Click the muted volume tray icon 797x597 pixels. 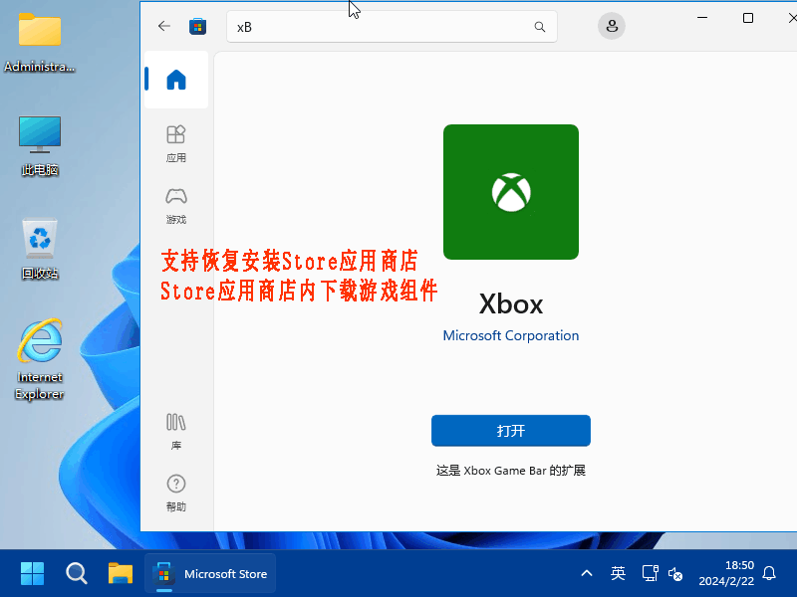(675, 574)
